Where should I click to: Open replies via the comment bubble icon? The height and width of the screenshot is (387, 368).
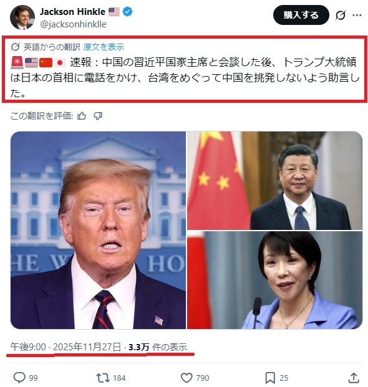pos(19,378)
